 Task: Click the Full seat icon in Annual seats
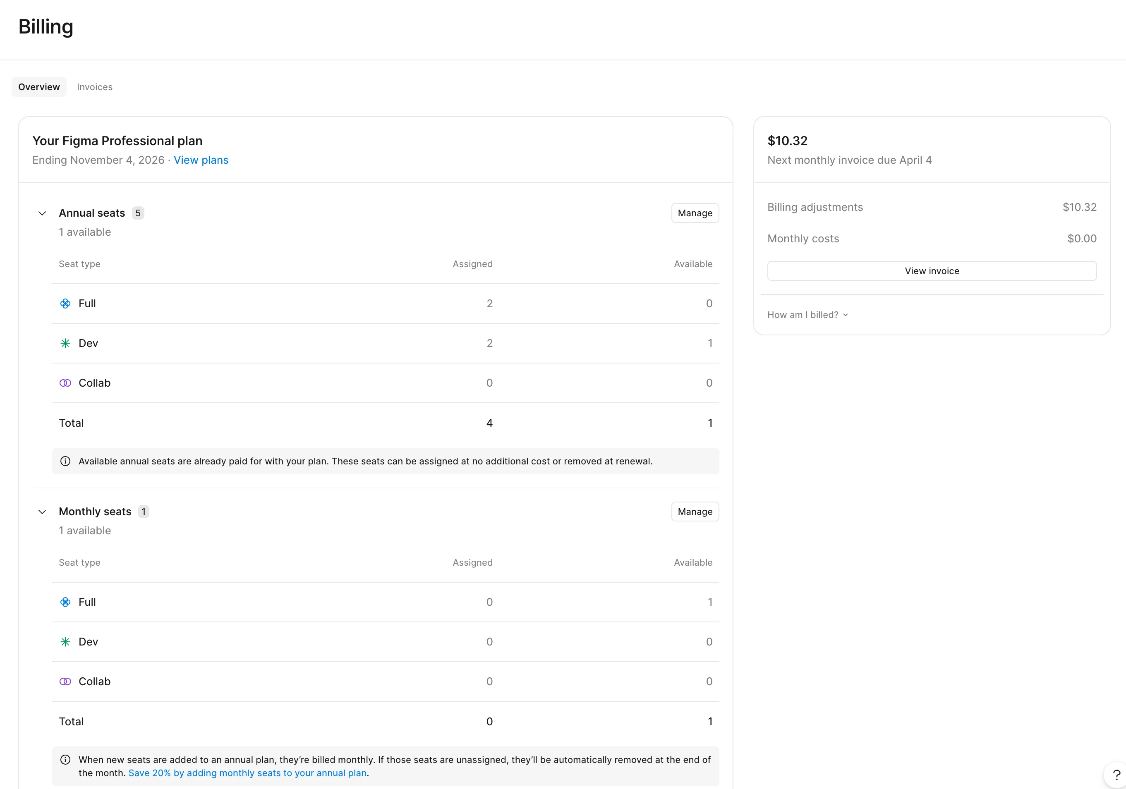[65, 304]
